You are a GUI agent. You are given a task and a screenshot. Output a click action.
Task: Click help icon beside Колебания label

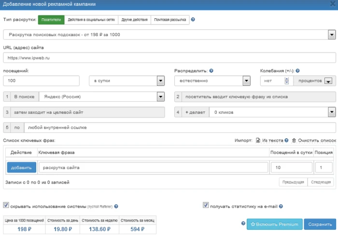(298, 71)
